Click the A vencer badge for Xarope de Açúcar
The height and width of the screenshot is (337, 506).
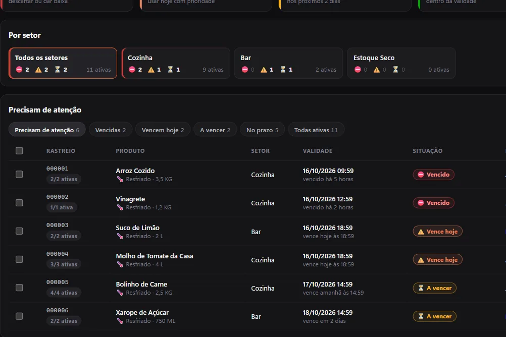[x=435, y=316]
